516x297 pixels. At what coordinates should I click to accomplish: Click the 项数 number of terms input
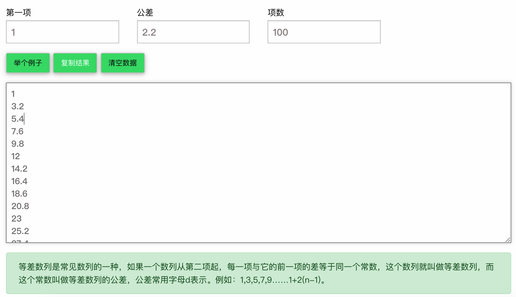click(324, 32)
